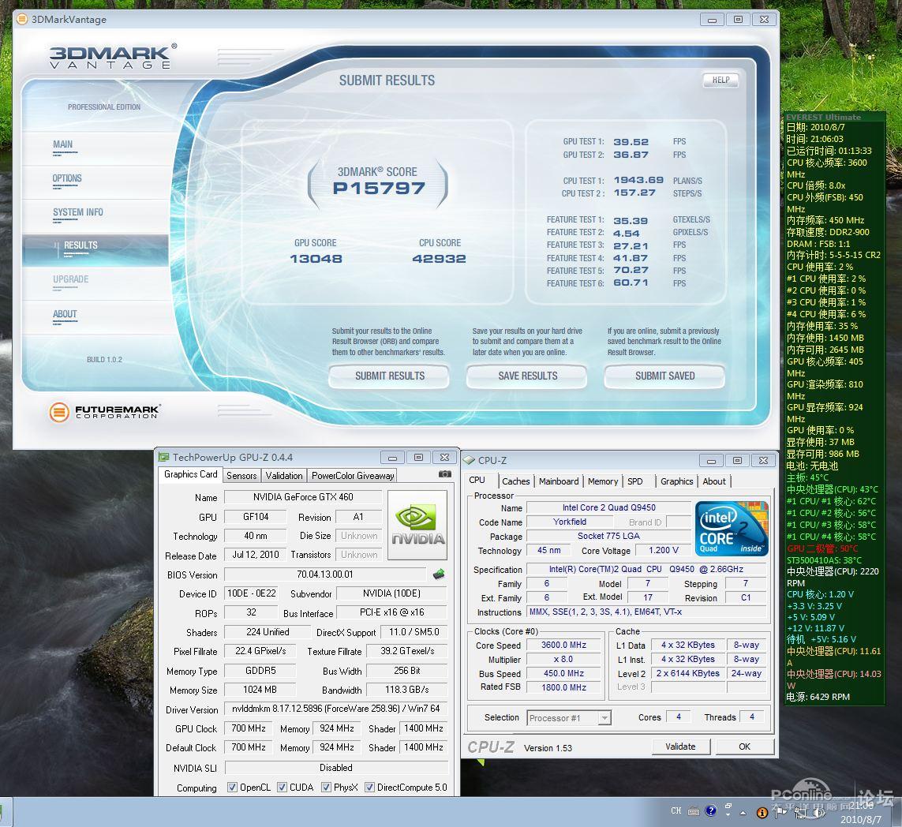Click the BIOS save chip icon in GPU-Z

coord(439,574)
